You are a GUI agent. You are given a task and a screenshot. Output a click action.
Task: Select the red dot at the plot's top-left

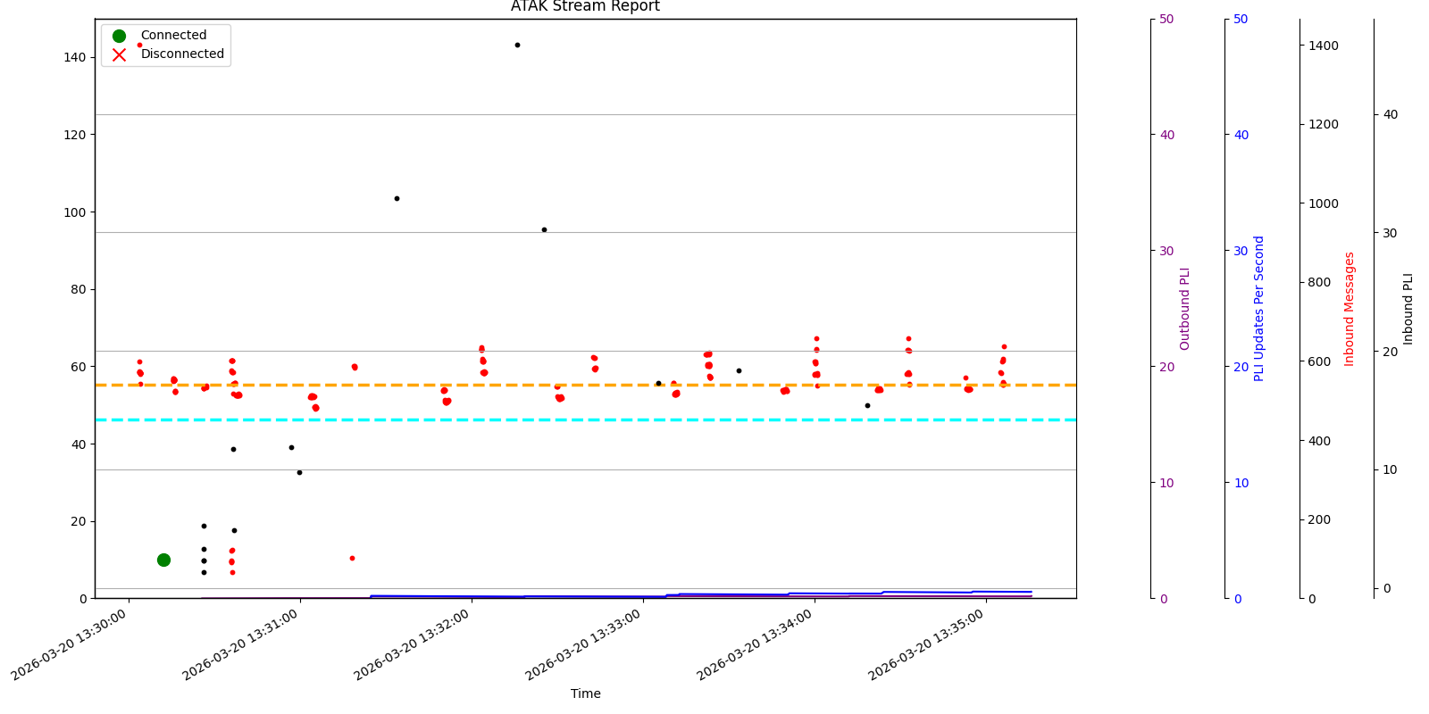[x=139, y=45]
